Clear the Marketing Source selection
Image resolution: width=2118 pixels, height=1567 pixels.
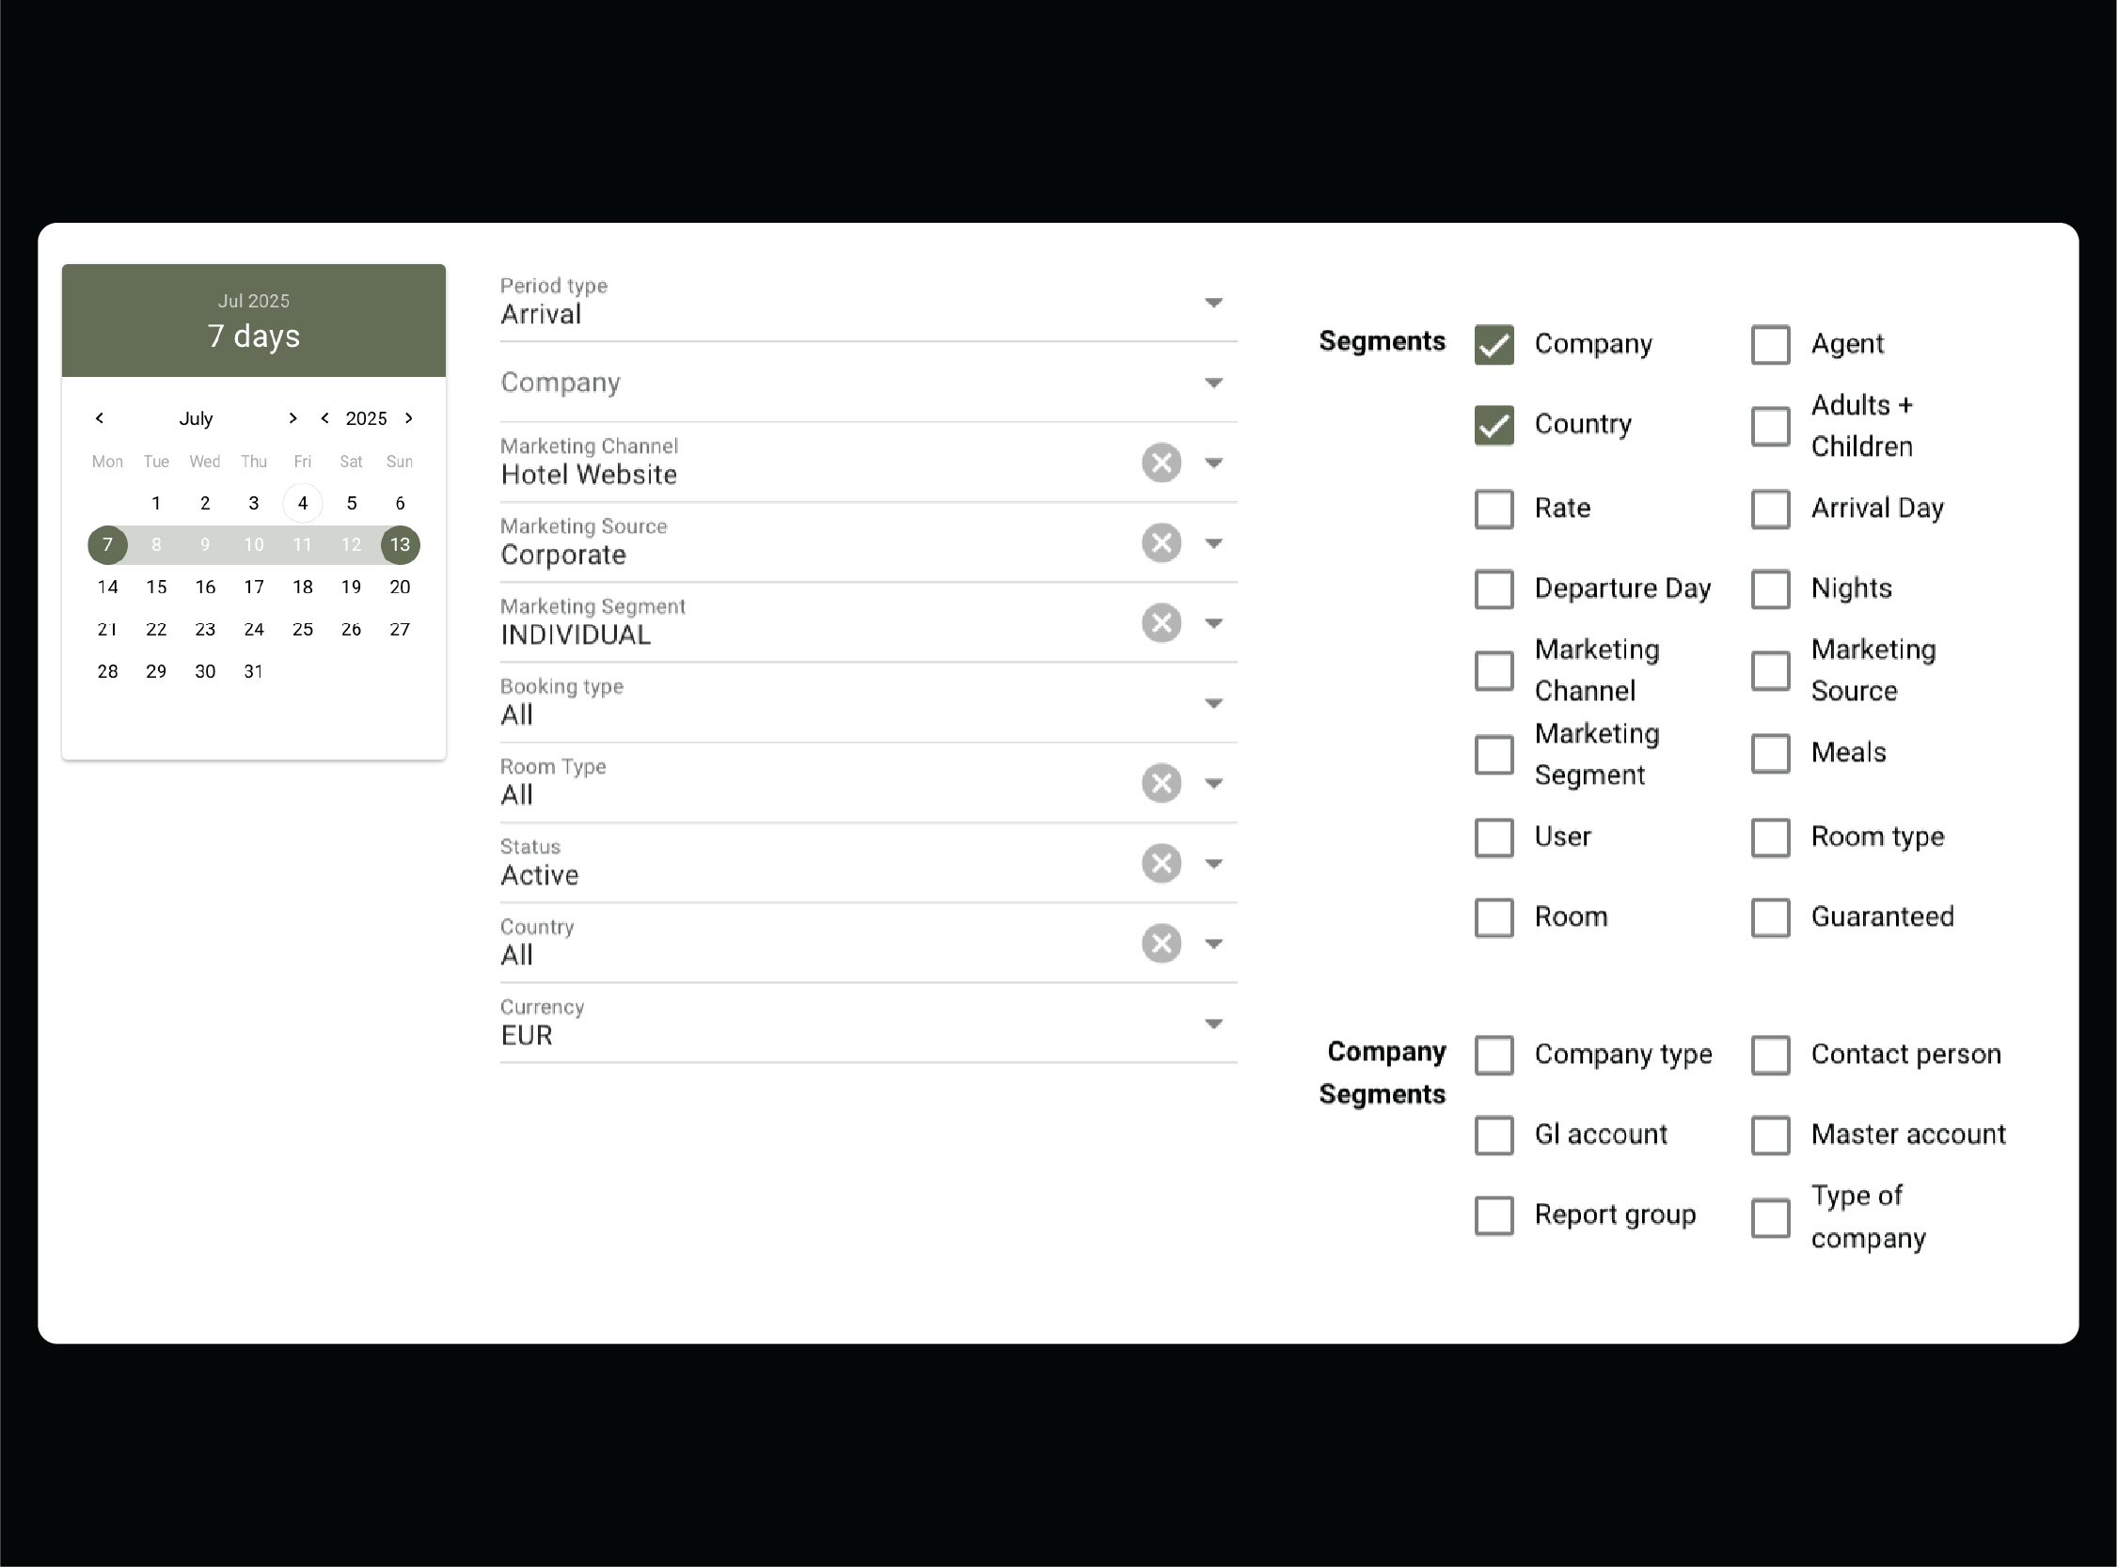[1161, 542]
